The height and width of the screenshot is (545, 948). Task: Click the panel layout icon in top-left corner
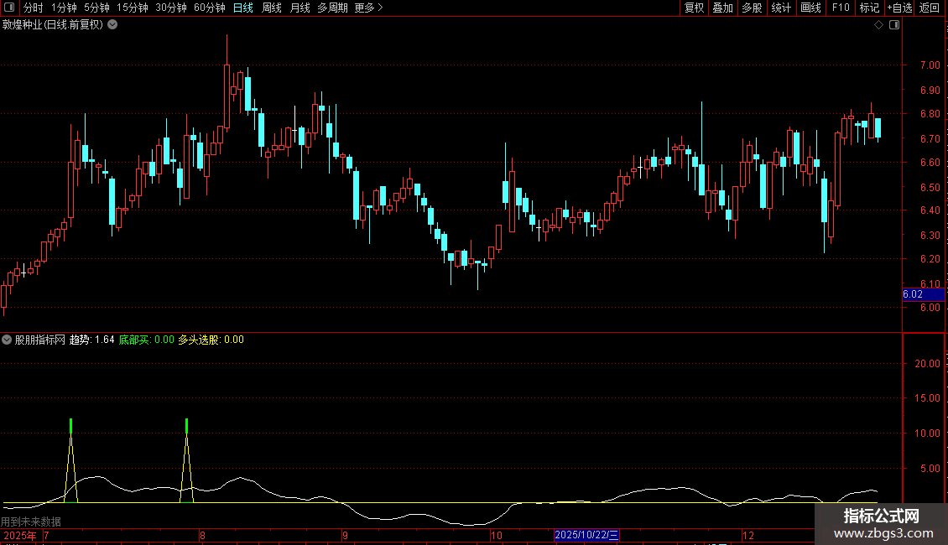point(9,8)
